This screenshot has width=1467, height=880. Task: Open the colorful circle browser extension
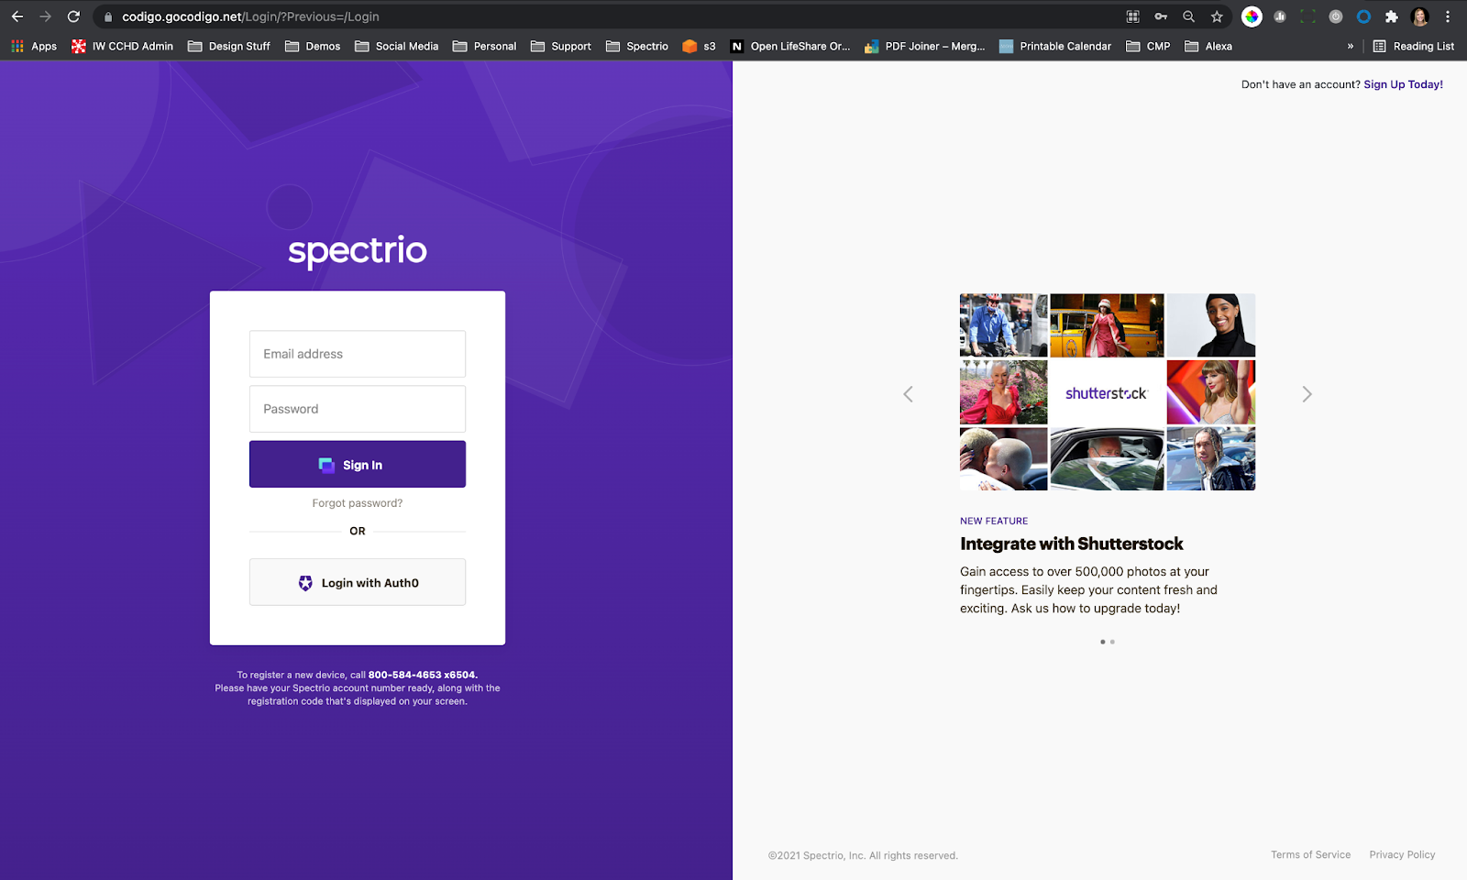tap(1252, 16)
